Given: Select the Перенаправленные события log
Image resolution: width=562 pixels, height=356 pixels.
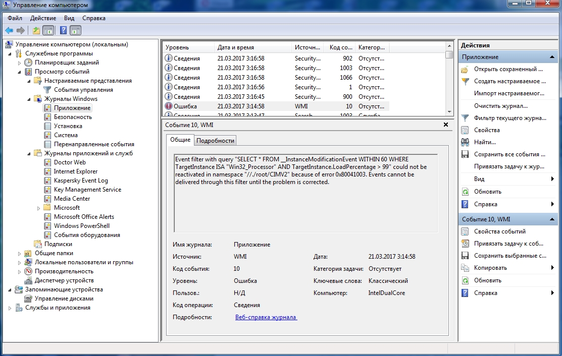Looking at the screenshot, I should (x=94, y=144).
